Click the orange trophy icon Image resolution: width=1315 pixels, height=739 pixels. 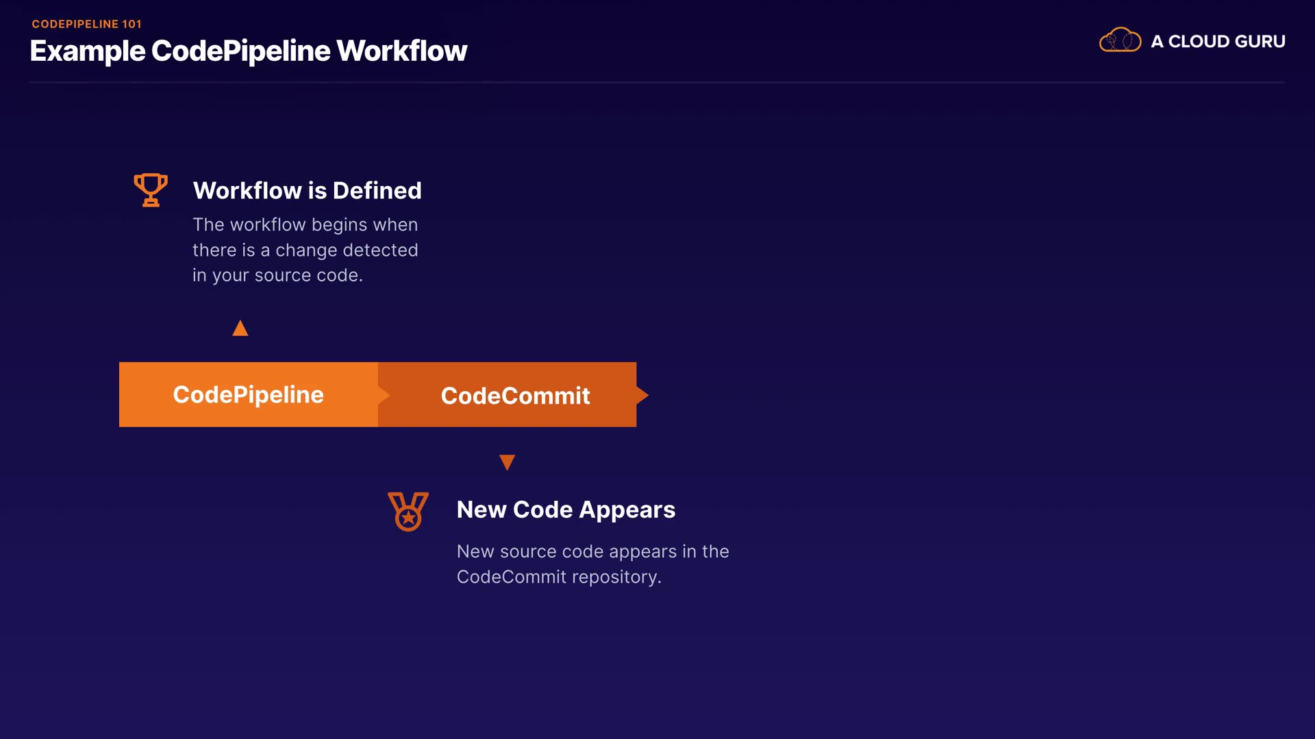(151, 190)
